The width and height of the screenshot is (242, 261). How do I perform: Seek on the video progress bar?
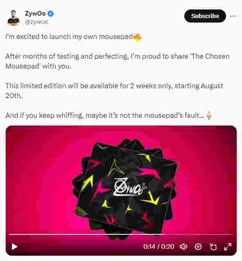[x=121, y=234]
